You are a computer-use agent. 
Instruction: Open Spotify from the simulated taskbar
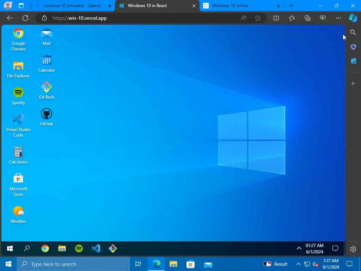(x=79, y=248)
